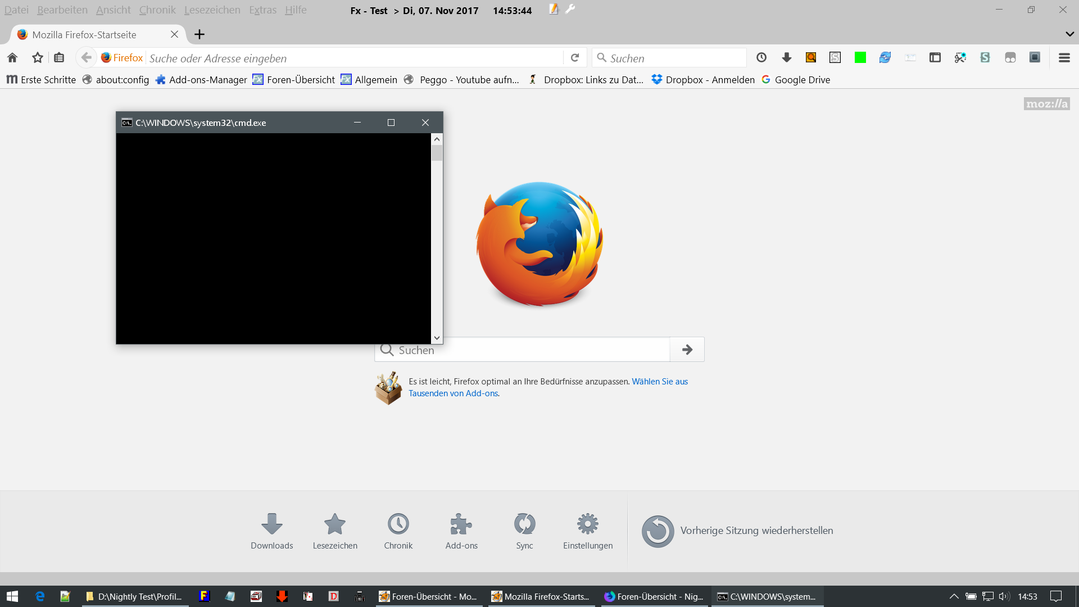Screen dimensions: 1079x607
Task: Open a new tab with plus button
Action: pos(200,34)
